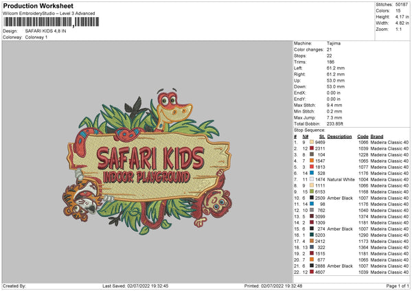412x291 pixels.
Task: Click the St. column header
Action: [x=322, y=137]
